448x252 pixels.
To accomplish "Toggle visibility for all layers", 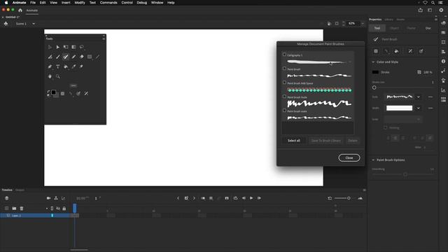I will 58,209.
